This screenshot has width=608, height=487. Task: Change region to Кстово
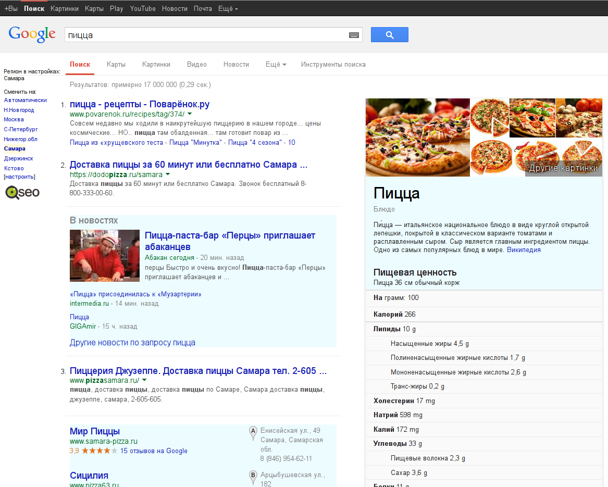[14, 168]
